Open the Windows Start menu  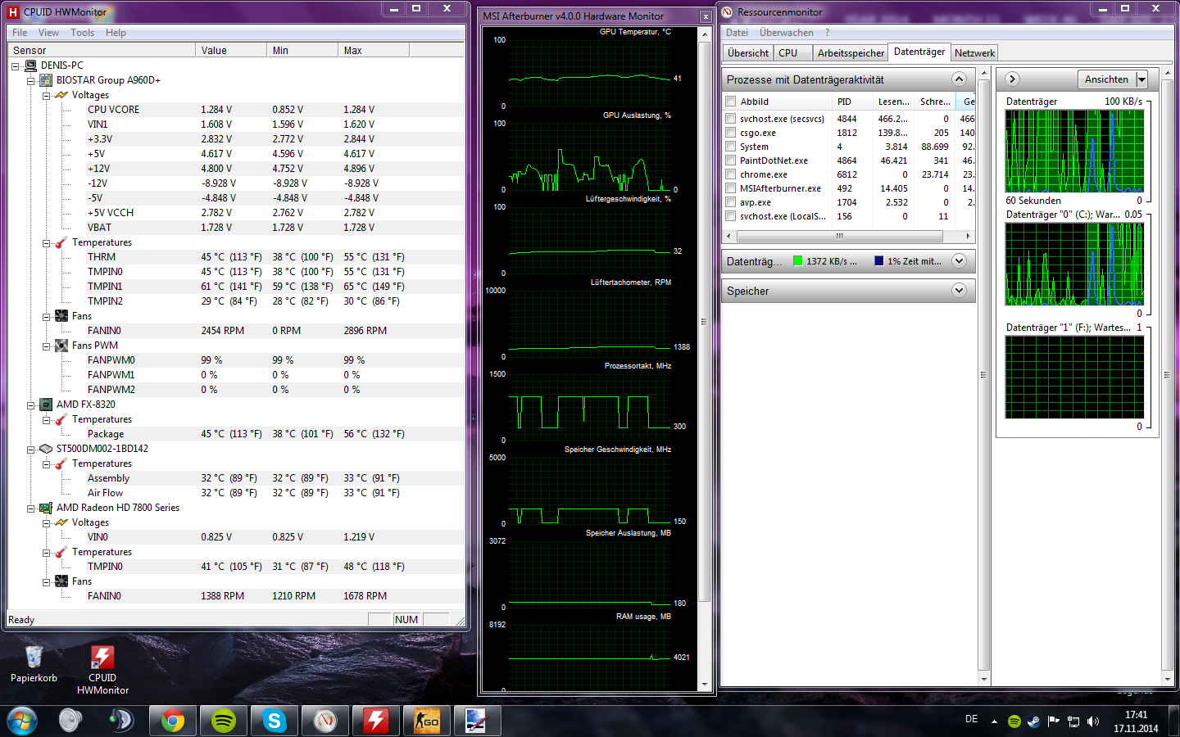click(22, 721)
